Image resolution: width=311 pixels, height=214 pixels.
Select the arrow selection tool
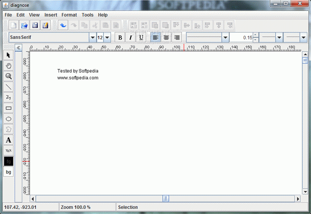pyautogui.click(x=8, y=55)
